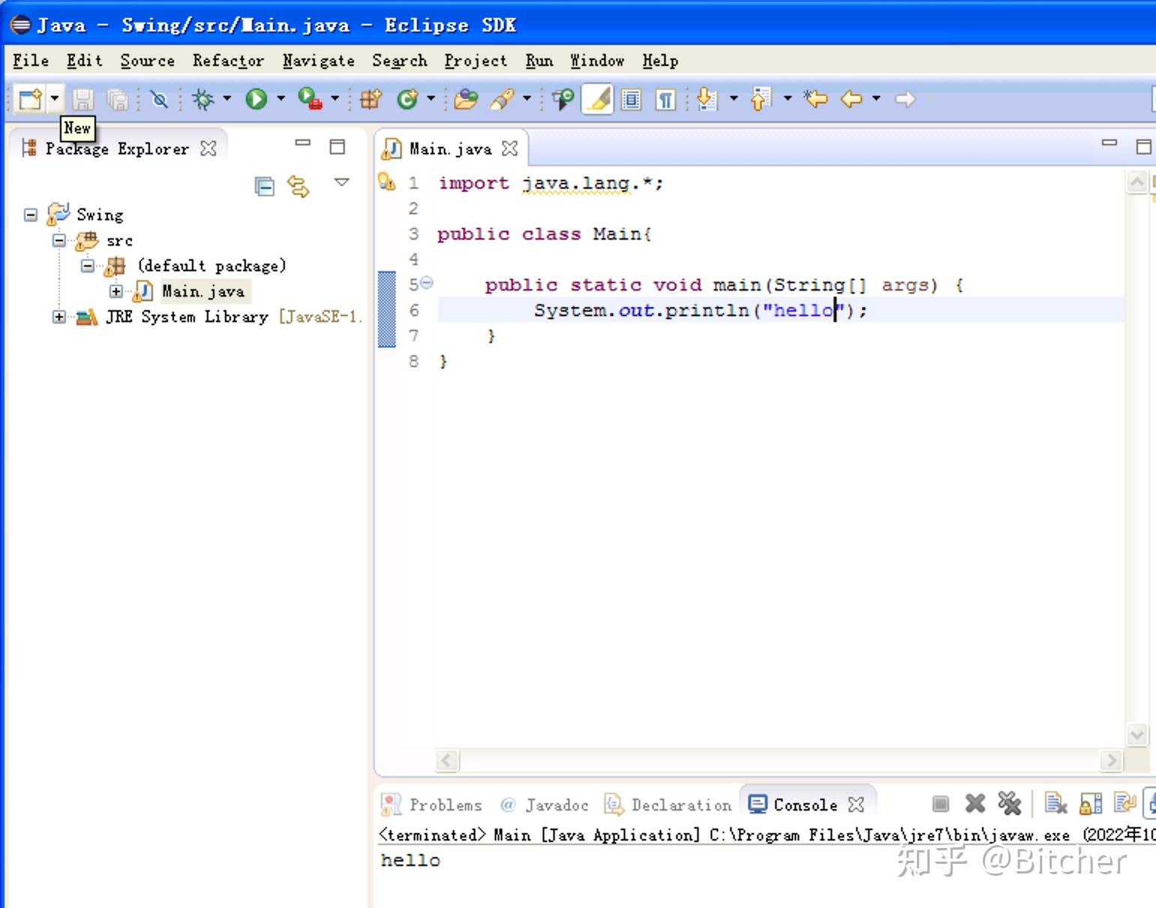
Task: Open the Project menu
Action: (x=476, y=61)
